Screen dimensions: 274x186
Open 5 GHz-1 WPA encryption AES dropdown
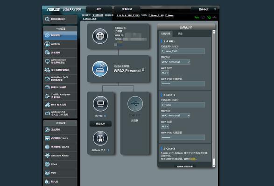(165, 126)
